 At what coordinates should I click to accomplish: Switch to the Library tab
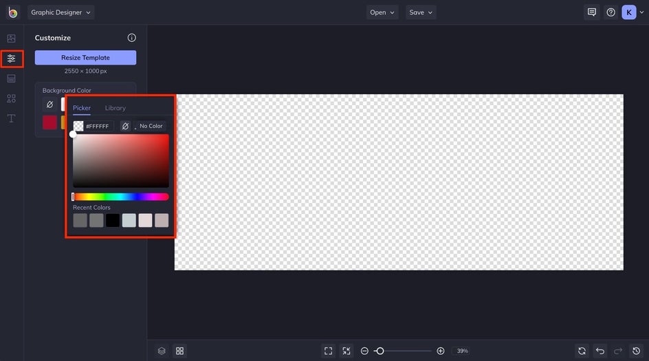pos(115,108)
